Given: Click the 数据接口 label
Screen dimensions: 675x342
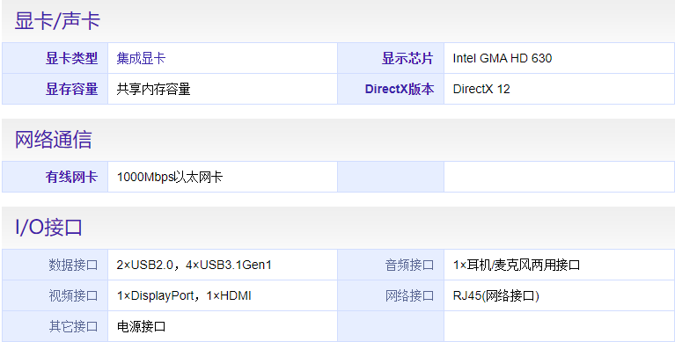Looking at the screenshot, I should point(73,265).
